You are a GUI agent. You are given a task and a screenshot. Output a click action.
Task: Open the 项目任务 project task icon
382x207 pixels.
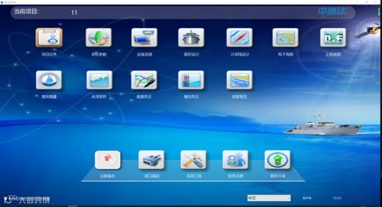pyautogui.click(x=49, y=38)
